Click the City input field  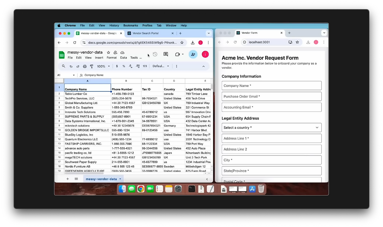pyautogui.click(x=272, y=160)
